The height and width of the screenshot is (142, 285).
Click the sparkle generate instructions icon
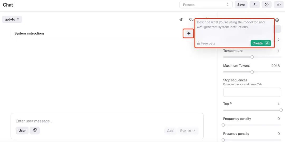pyautogui.click(x=188, y=33)
